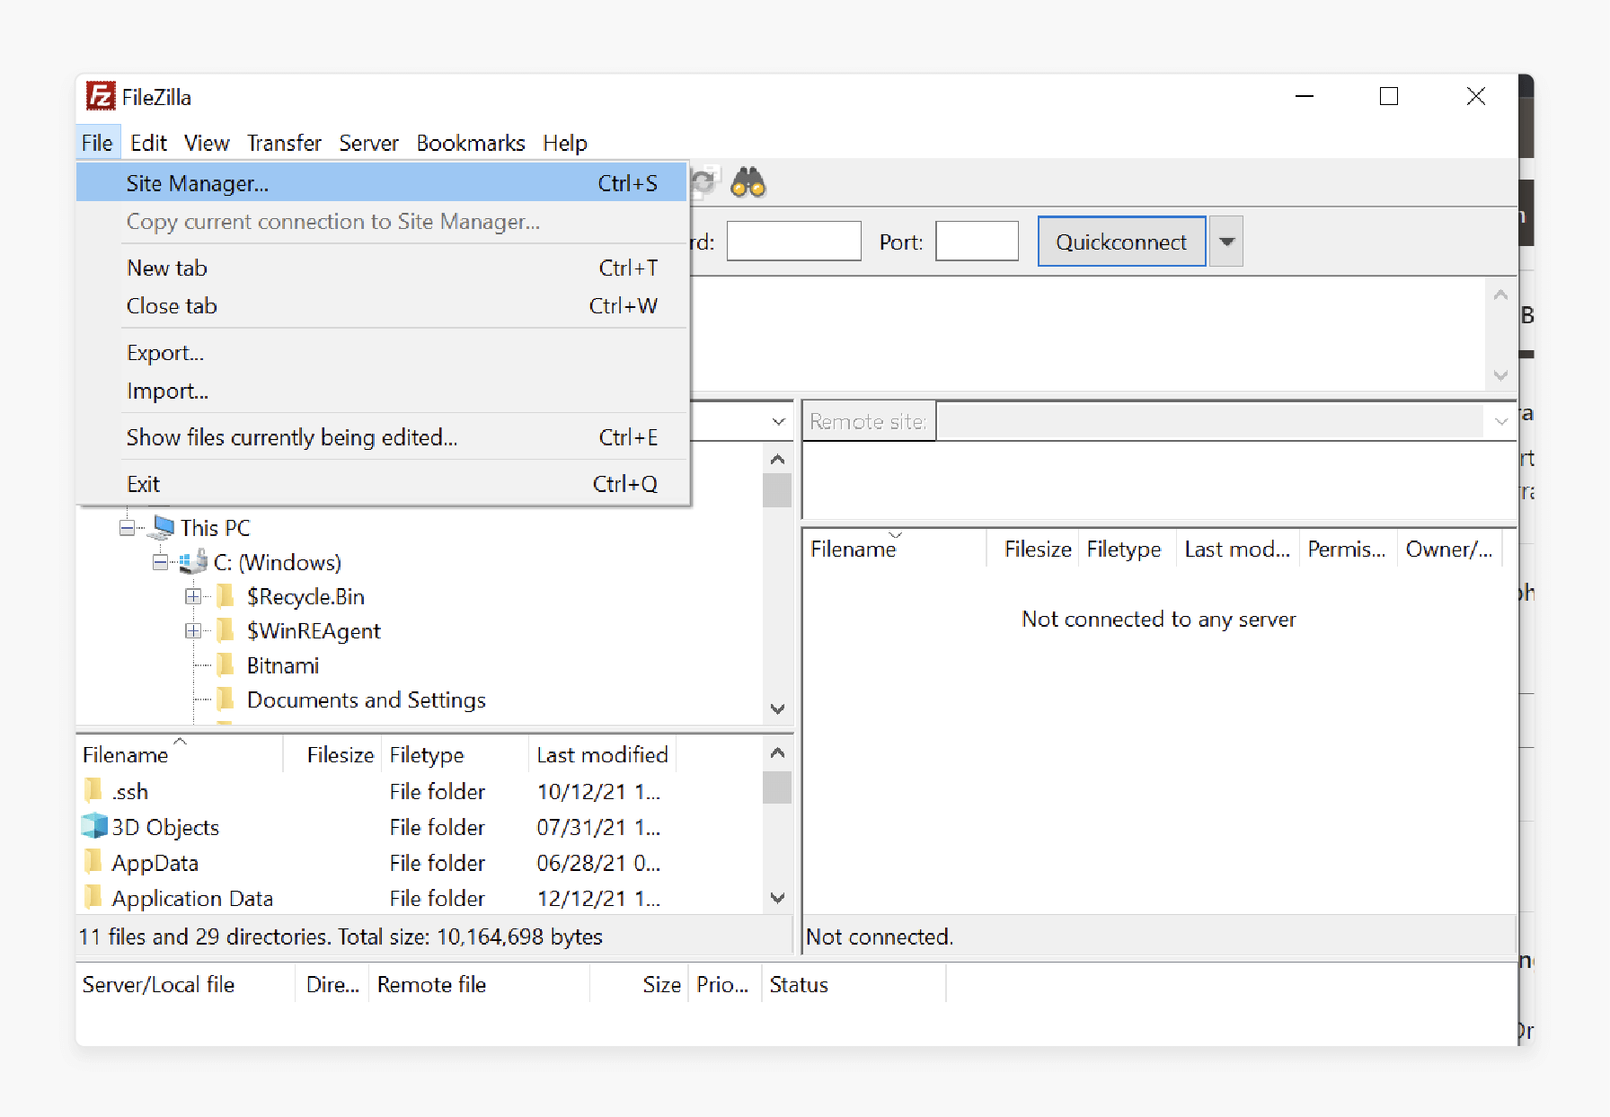
Task: Select Import... in the File menu
Action: [383, 391]
